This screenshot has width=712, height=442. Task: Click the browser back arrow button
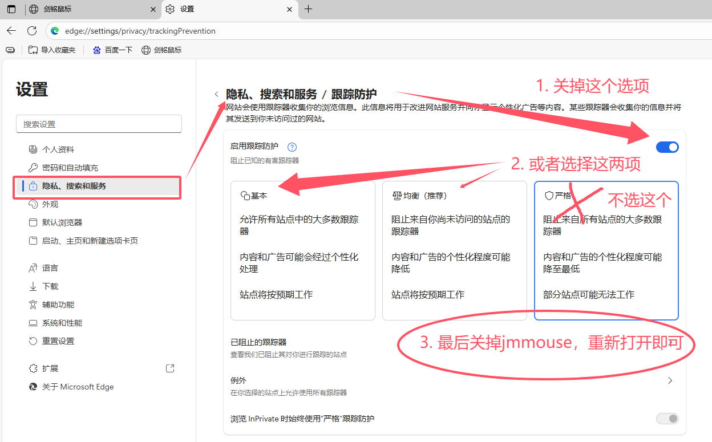point(11,31)
